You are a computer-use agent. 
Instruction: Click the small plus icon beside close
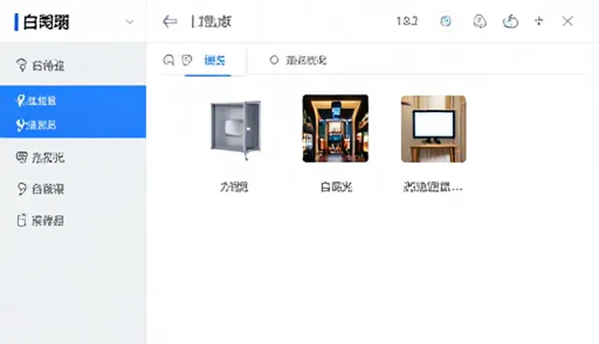[539, 21]
